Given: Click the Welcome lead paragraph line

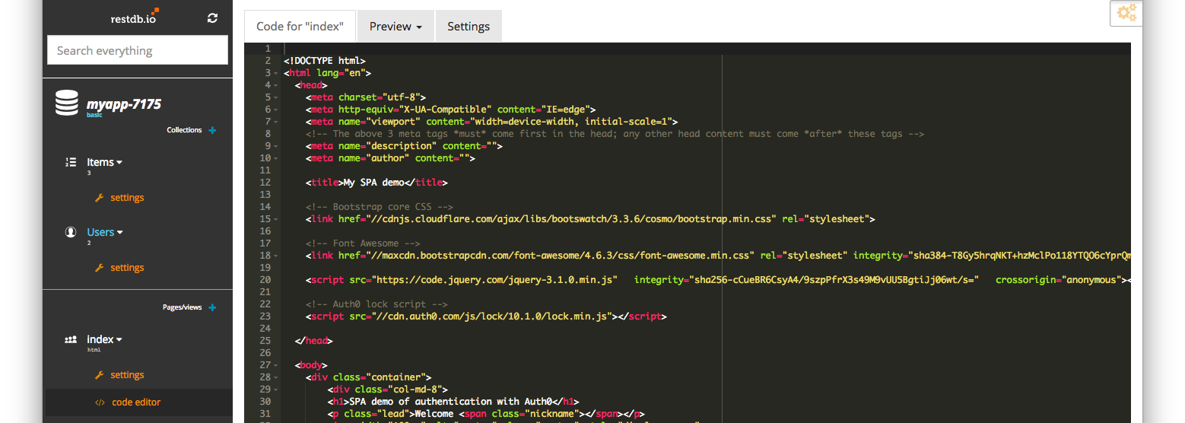Looking at the screenshot, I should (486, 414).
